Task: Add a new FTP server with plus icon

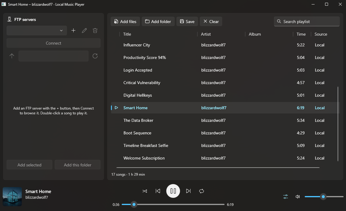Action: (74, 31)
